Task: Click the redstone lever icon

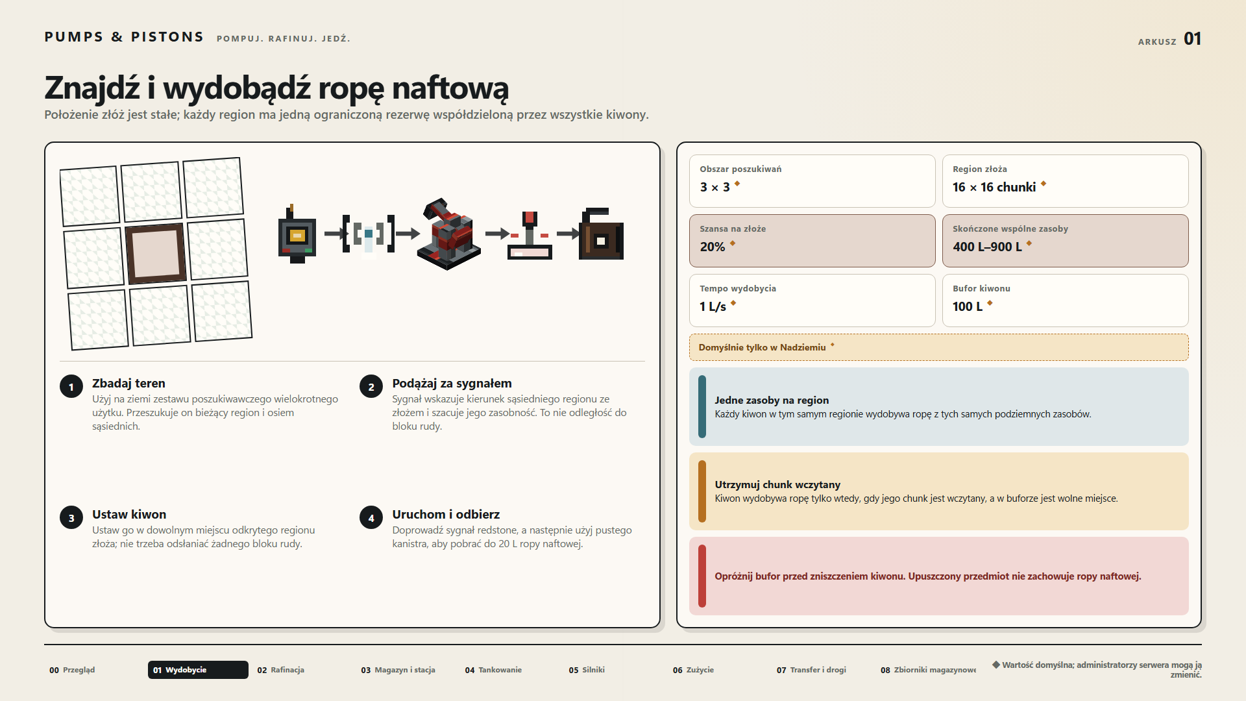Action: pos(530,235)
